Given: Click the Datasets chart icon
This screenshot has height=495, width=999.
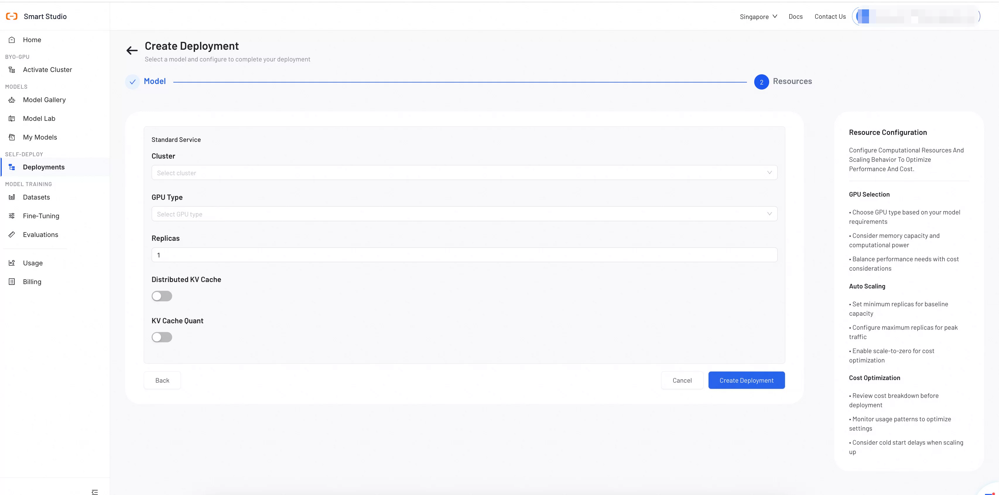Looking at the screenshot, I should 12,197.
